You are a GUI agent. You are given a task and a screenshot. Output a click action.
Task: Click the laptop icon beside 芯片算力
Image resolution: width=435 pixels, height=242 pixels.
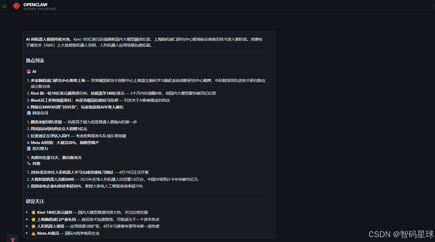[x=29, y=148]
